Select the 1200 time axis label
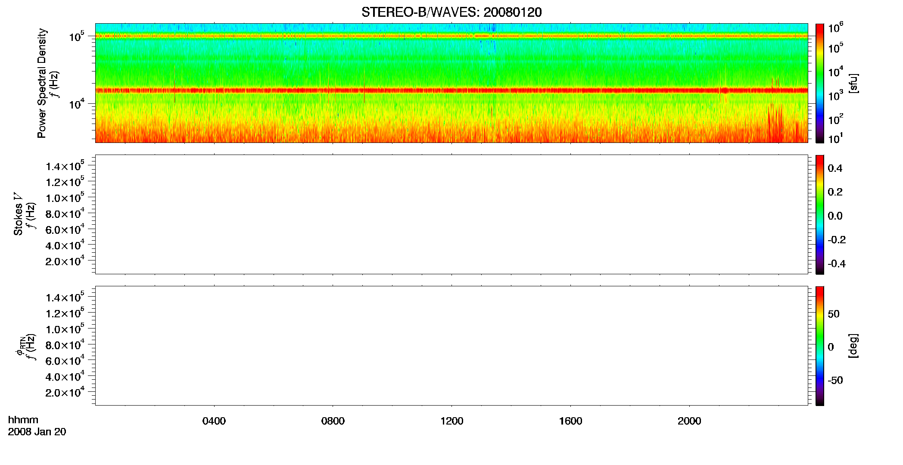Screen dimensions: 903x465 coord(451,421)
